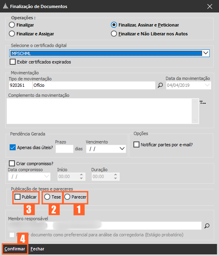Click complement text area scrollbar up arrow
This screenshot has height=256, width=219.
pyautogui.click(x=195, y=102)
